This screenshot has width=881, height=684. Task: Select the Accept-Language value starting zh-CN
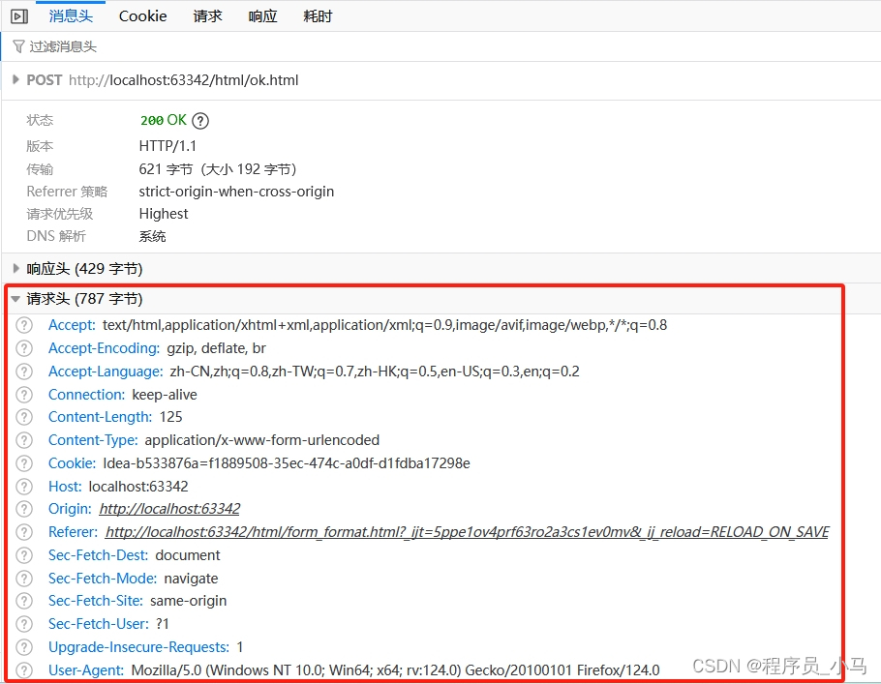(x=375, y=372)
